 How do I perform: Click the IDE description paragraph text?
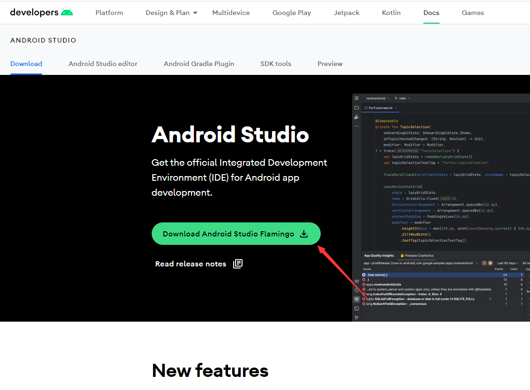pyautogui.click(x=239, y=177)
